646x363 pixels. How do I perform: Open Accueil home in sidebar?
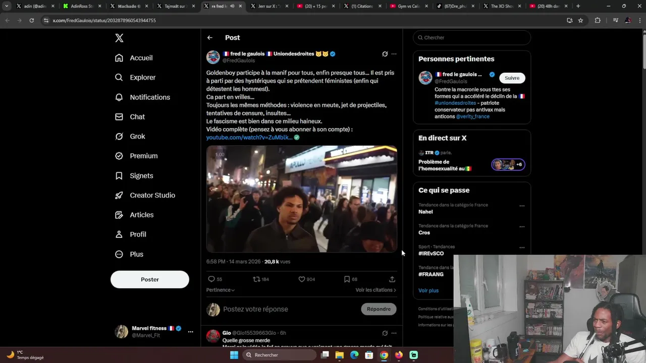click(134, 58)
